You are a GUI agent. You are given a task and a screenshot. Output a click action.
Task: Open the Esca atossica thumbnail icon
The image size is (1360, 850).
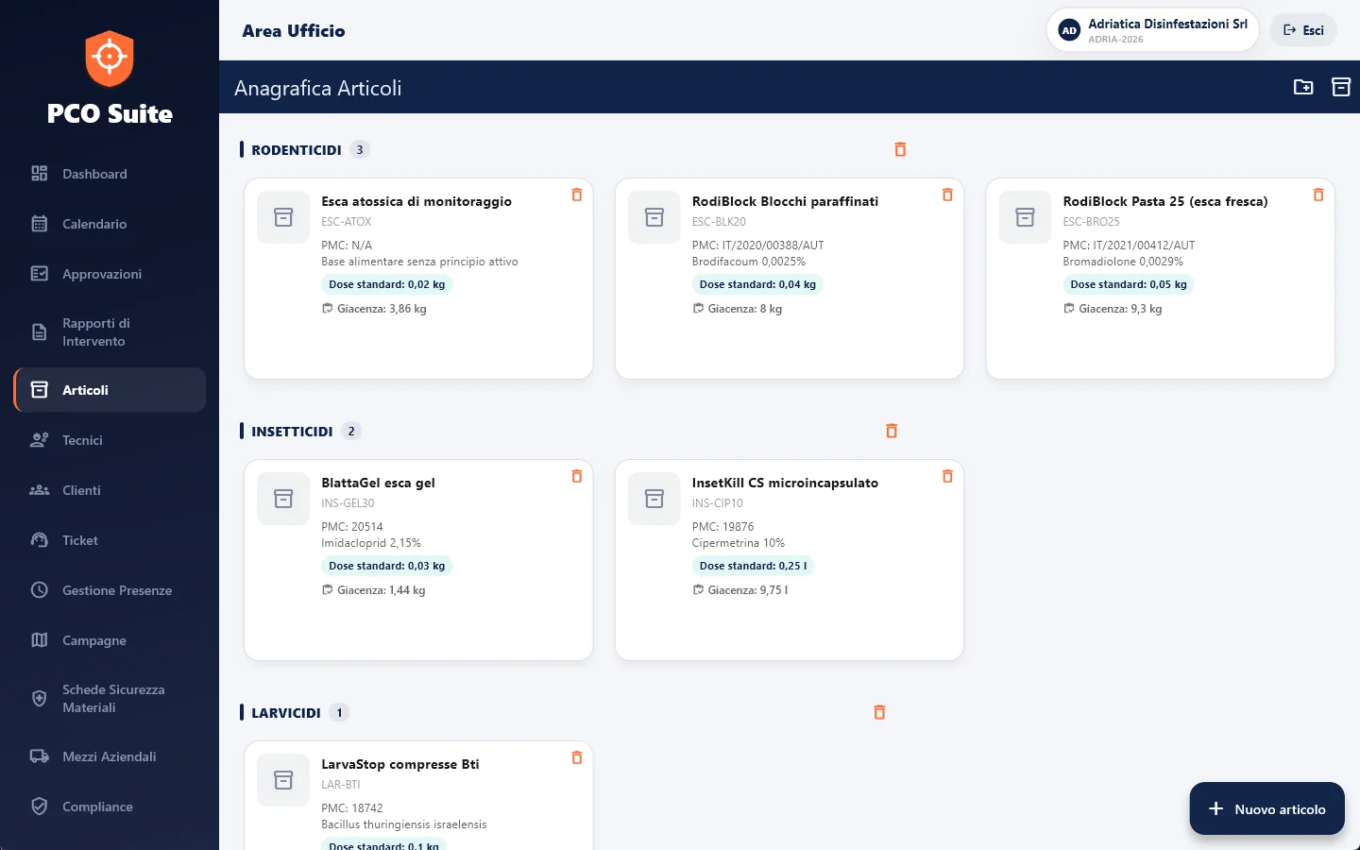click(283, 217)
